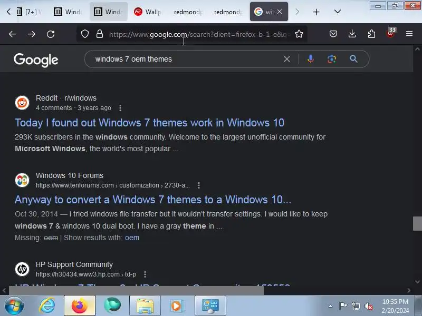Bookmark this page with the star icon
The width and height of the screenshot is (422, 316).
coord(299,34)
